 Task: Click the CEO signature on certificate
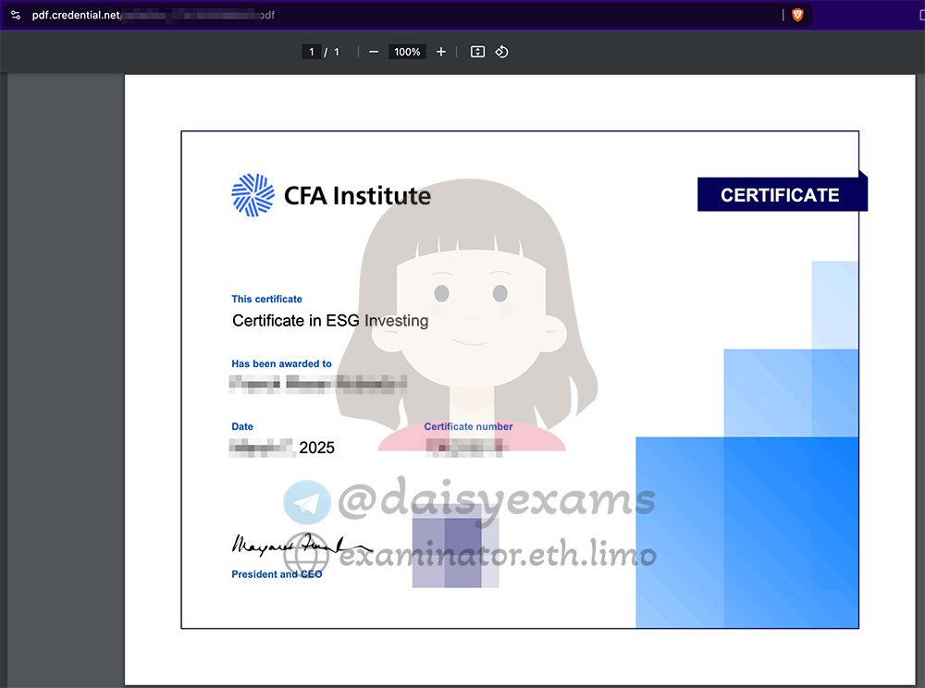[x=302, y=545]
